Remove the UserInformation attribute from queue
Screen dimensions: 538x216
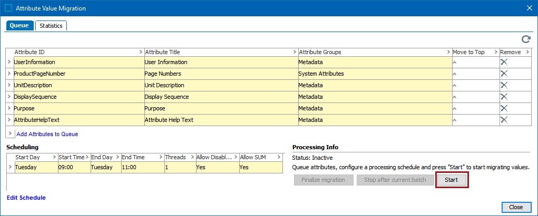pos(504,62)
